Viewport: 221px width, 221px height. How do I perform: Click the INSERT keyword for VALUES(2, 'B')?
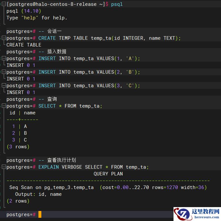[47, 72]
